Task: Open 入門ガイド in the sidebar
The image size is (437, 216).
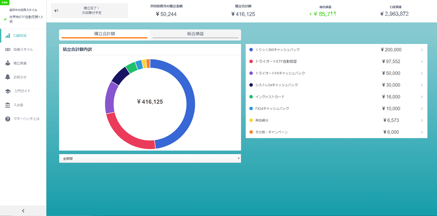Action: click(23, 91)
